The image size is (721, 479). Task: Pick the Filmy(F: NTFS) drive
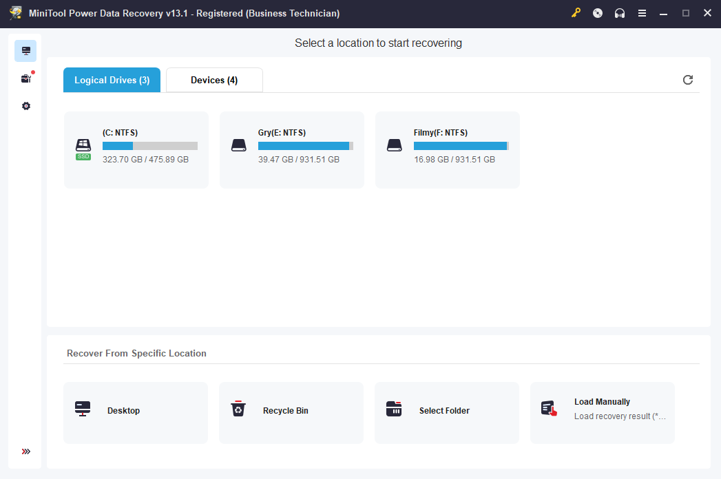(448, 150)
